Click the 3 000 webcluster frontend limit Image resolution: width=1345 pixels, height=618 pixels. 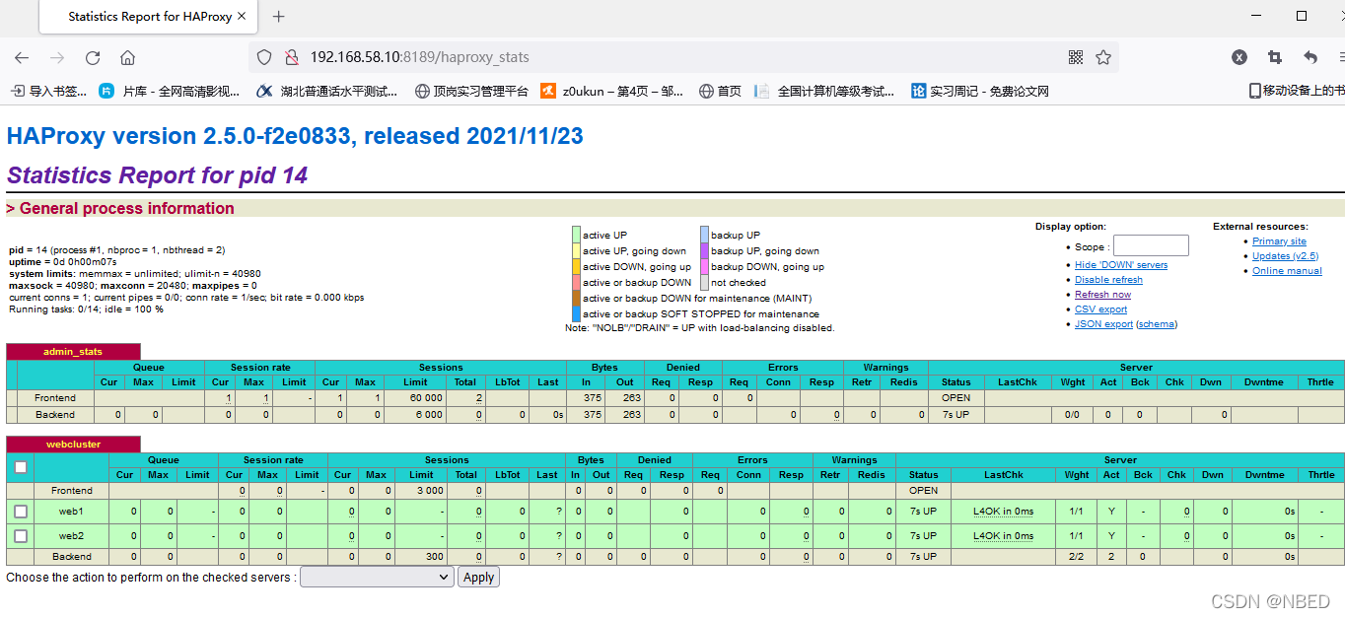pyautogui.click(x=421, y=491)
